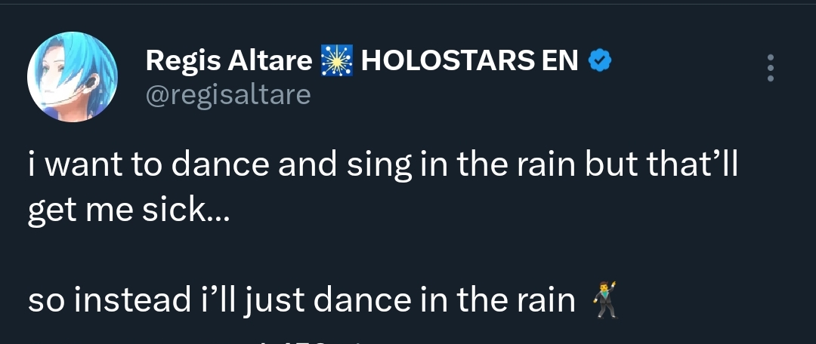Click the sparkle emoji in the display name
Image resolution: width=816 pixels, height=344 pixels.
pyautogui.click(x=337, y=61)
